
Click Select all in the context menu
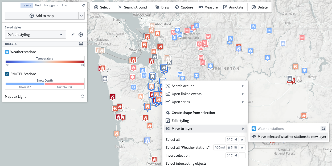205,139
